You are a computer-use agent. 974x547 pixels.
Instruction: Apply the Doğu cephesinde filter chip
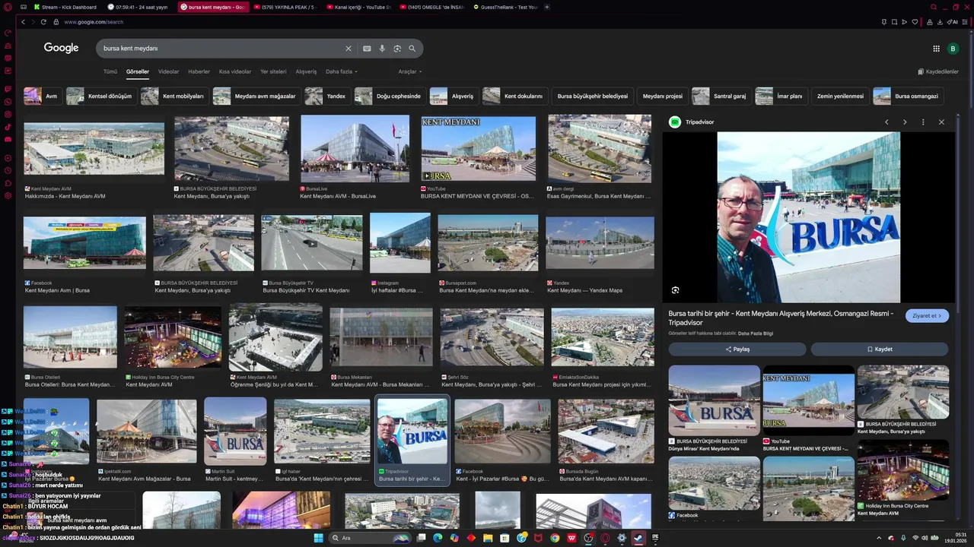click(390, 96)
